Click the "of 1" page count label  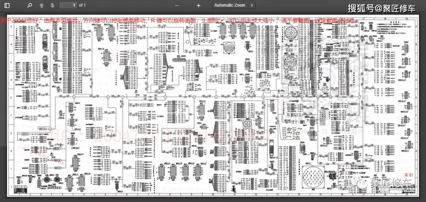[82, 6]
